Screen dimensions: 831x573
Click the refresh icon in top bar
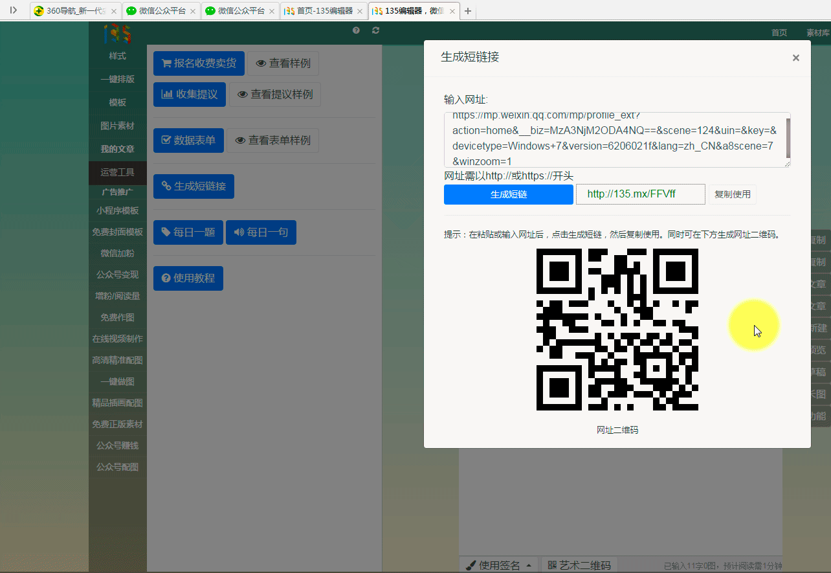(x=376, y=30)
